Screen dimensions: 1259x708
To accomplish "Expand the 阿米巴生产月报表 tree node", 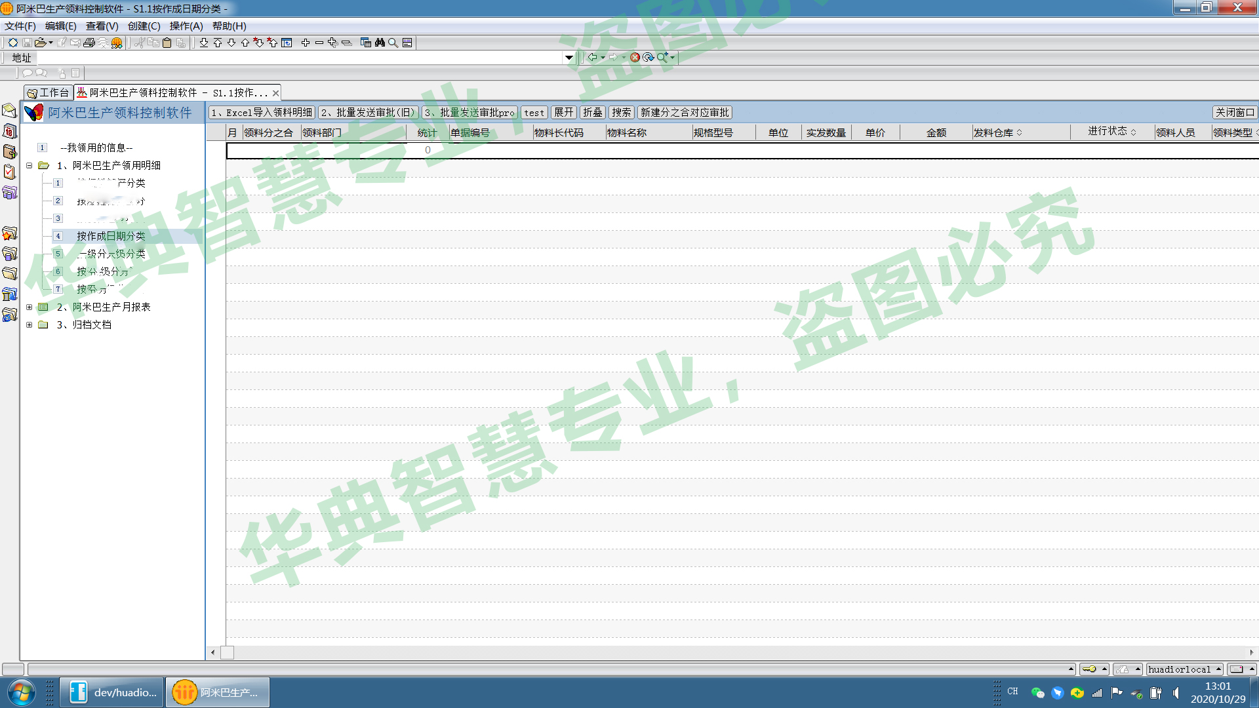I will click(29, 307).
